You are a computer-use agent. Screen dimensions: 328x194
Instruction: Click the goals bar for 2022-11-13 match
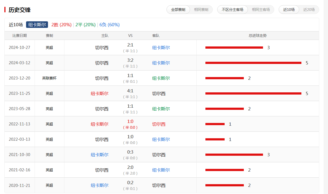pyautogui.click(x=215, y=124)
